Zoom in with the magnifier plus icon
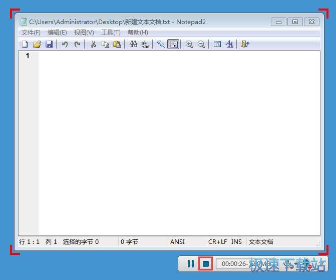This screenshot has height=280, width=336. point(189,44)
